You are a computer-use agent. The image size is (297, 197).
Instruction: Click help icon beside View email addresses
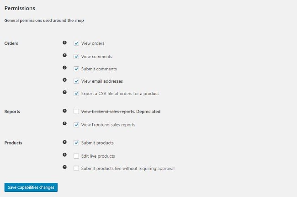click(64, 80)
